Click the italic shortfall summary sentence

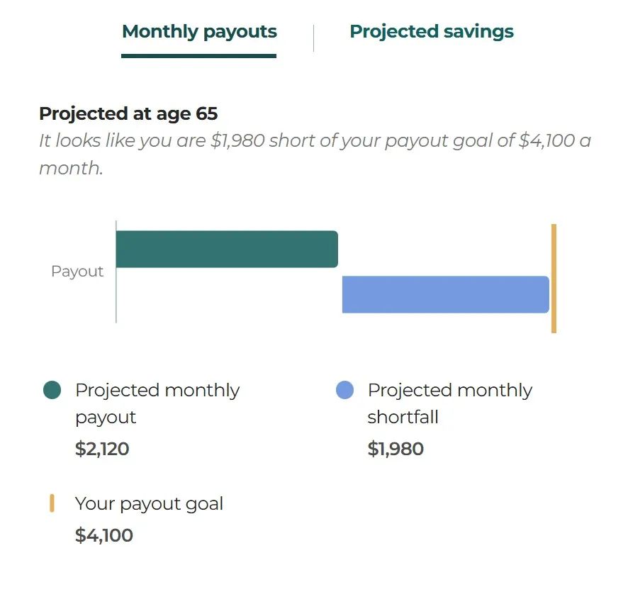(x=315, y=155)
